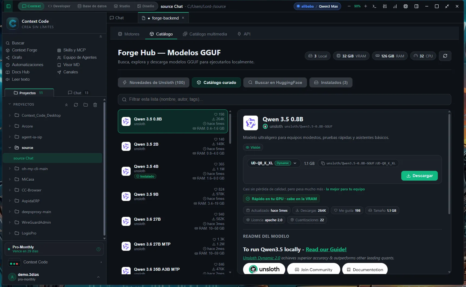The width and height of the screenshot is (466, 287).
Task: Open the sliders settings icon in title bar
Action: 385,6
